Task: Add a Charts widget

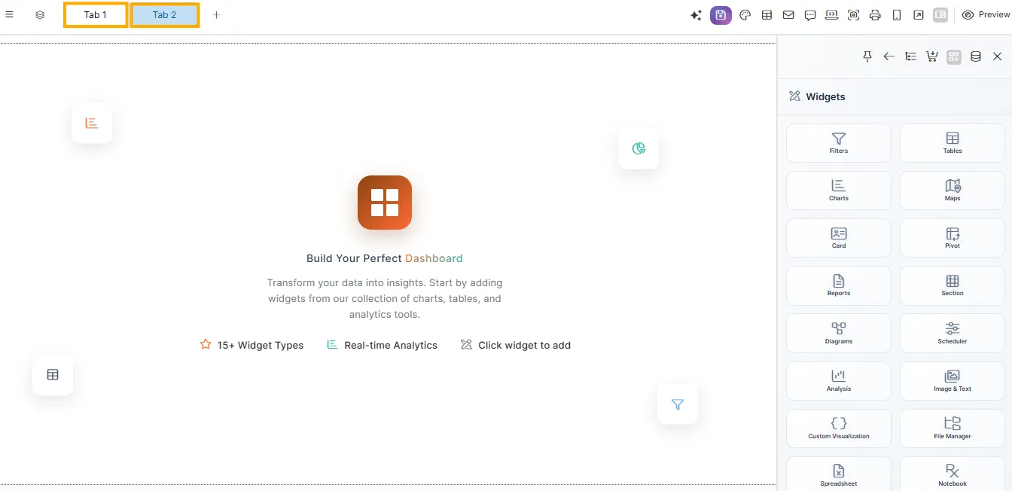Action: (x=838, y=190)
